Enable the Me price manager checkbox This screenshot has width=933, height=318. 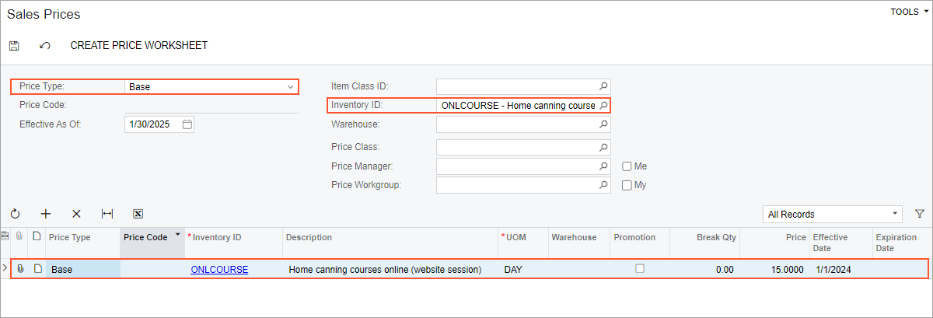coord(627,166)
